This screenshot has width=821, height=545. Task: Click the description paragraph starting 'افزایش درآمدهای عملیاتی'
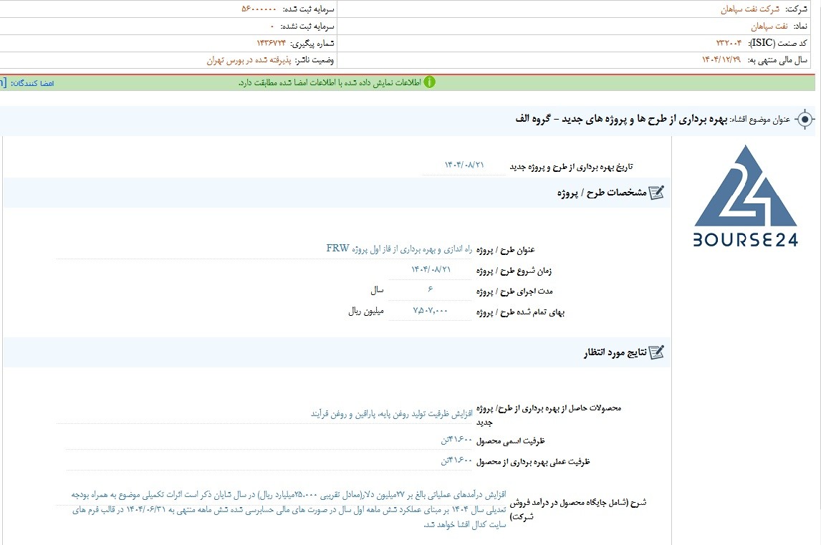point(289,509)
